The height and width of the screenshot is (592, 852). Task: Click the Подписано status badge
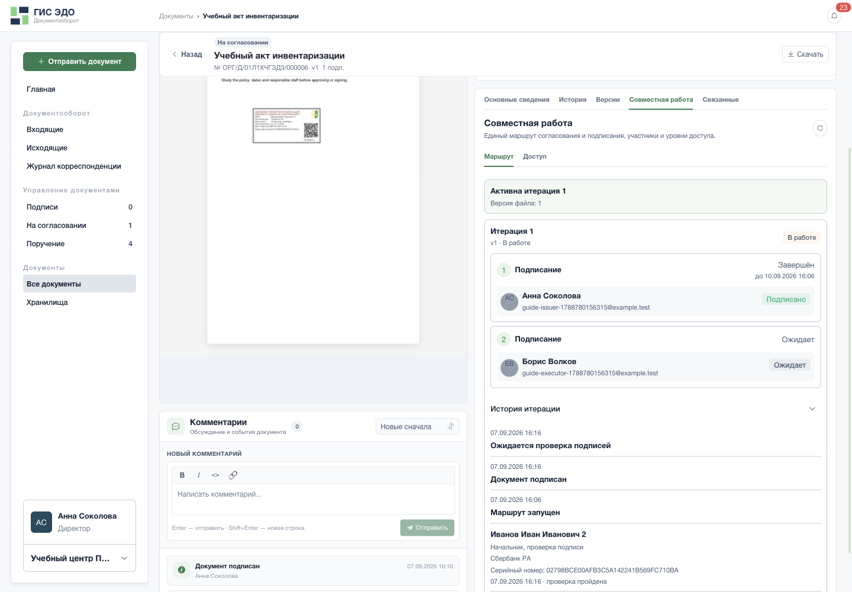point(786,300)
